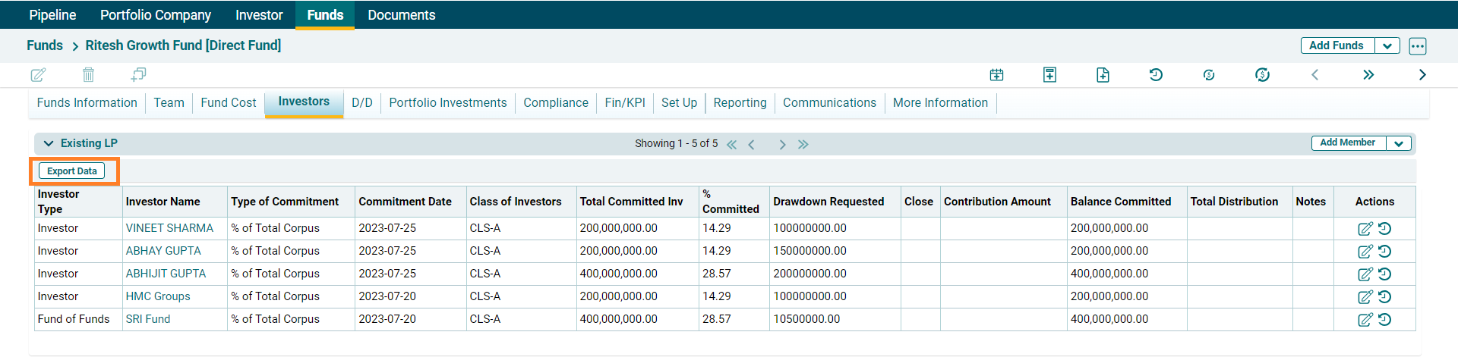Screen dimensions: 1458x357
Task: Click the larger dollar refresh icon
Action: point(1262,74)
